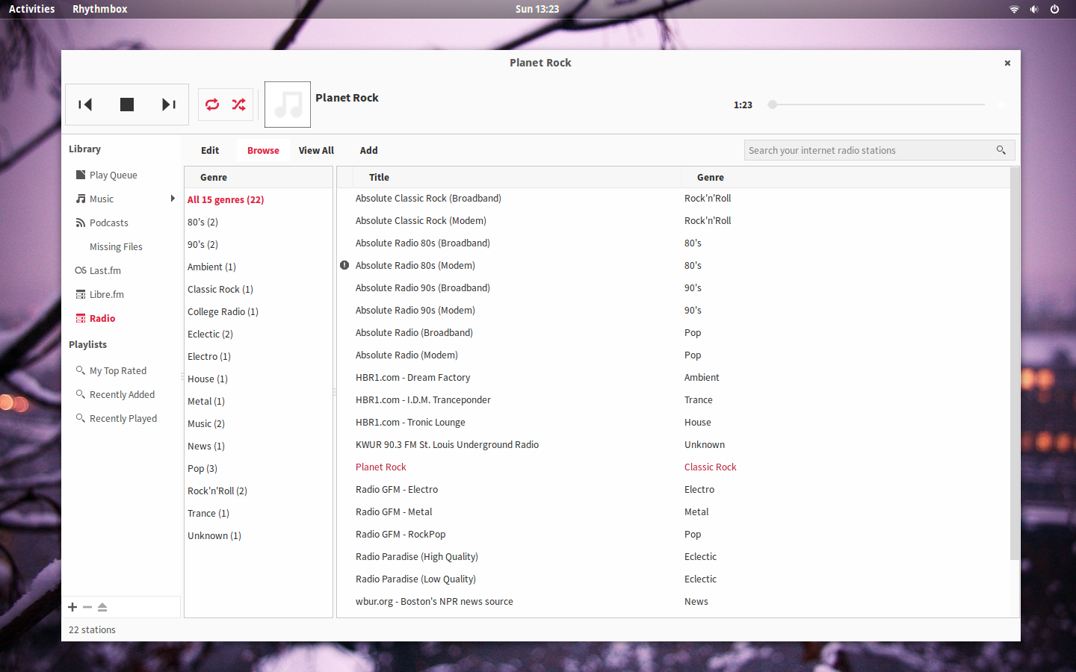This screenshot has height=672, width=1076.
Task: Toggle the Browse view button
Action: [x=263, y=150]
